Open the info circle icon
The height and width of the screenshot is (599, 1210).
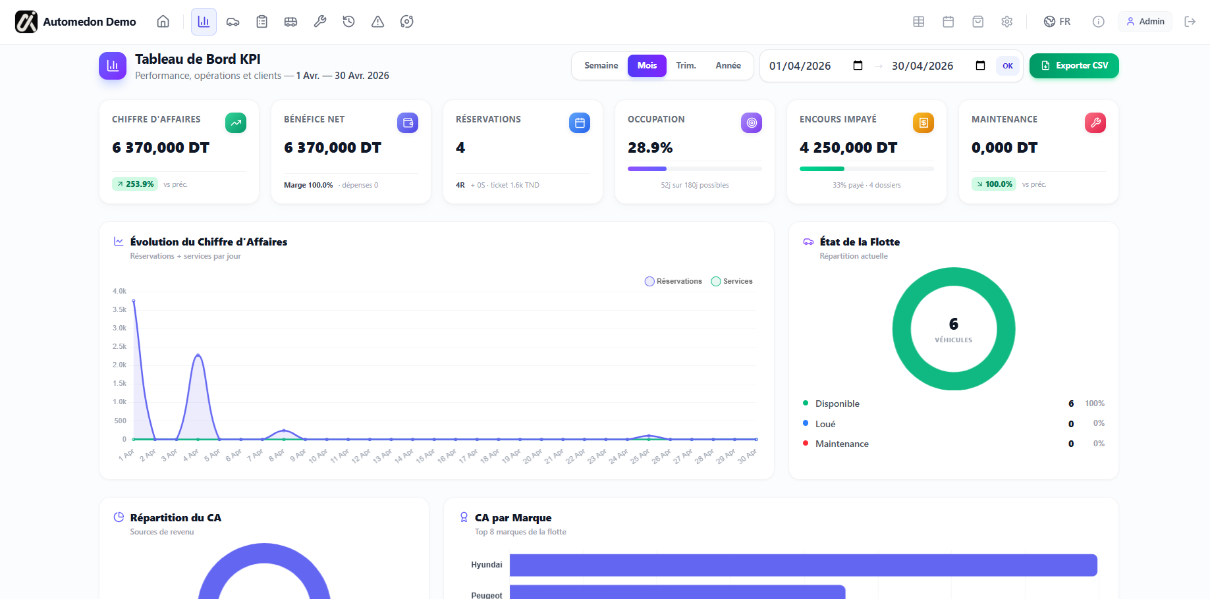(1098, 22)
